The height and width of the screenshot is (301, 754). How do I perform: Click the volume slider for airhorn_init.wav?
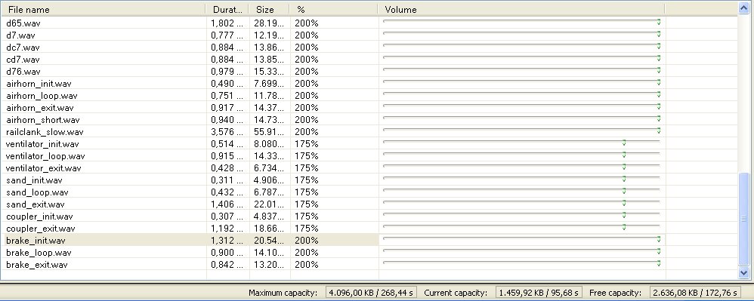[x=521, y=82]
